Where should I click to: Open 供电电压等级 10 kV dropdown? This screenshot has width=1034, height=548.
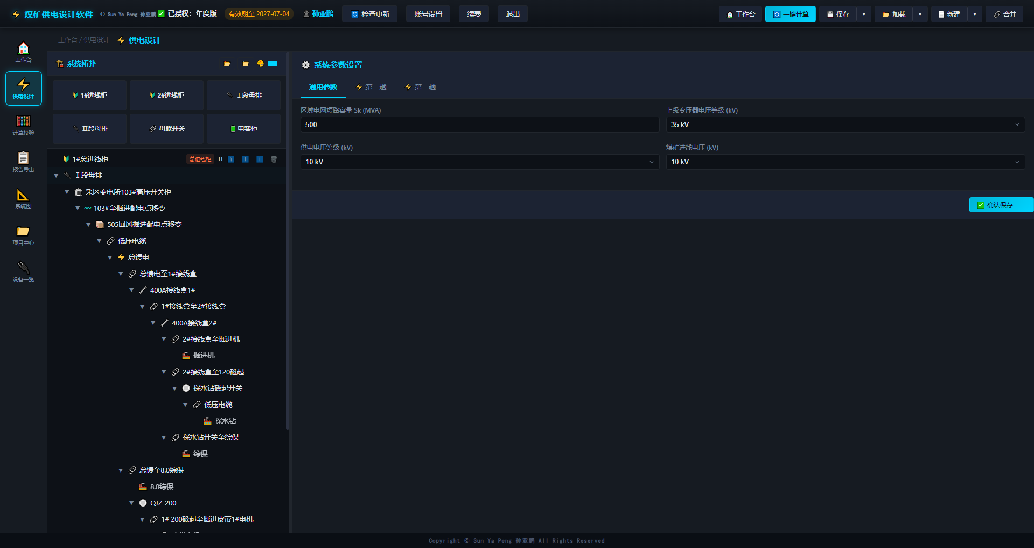(479, 162)
